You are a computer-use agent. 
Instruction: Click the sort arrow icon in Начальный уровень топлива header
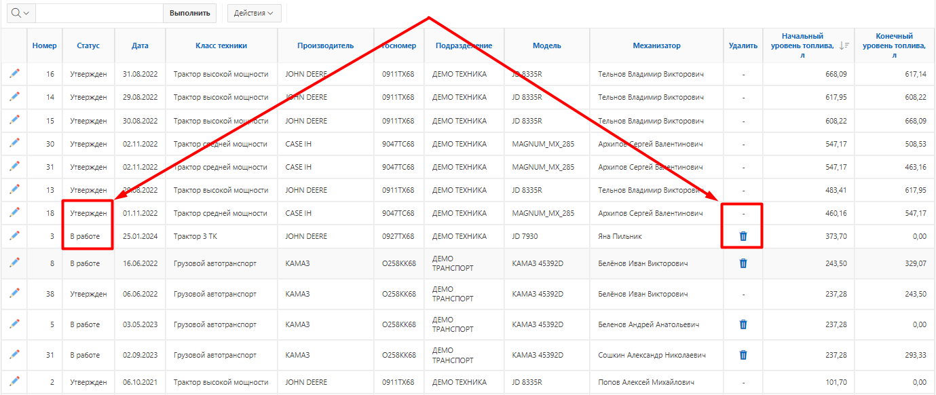(844, 45)
